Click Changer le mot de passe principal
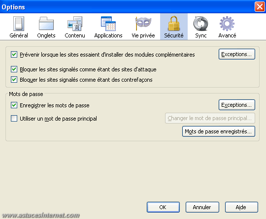 (210, 118)
